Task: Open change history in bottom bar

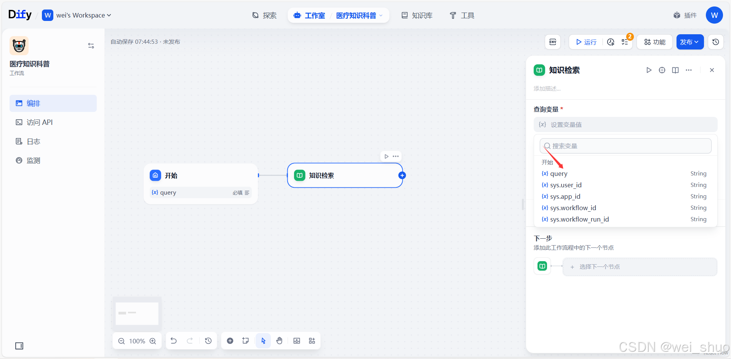Action: (x=208, y=341)
